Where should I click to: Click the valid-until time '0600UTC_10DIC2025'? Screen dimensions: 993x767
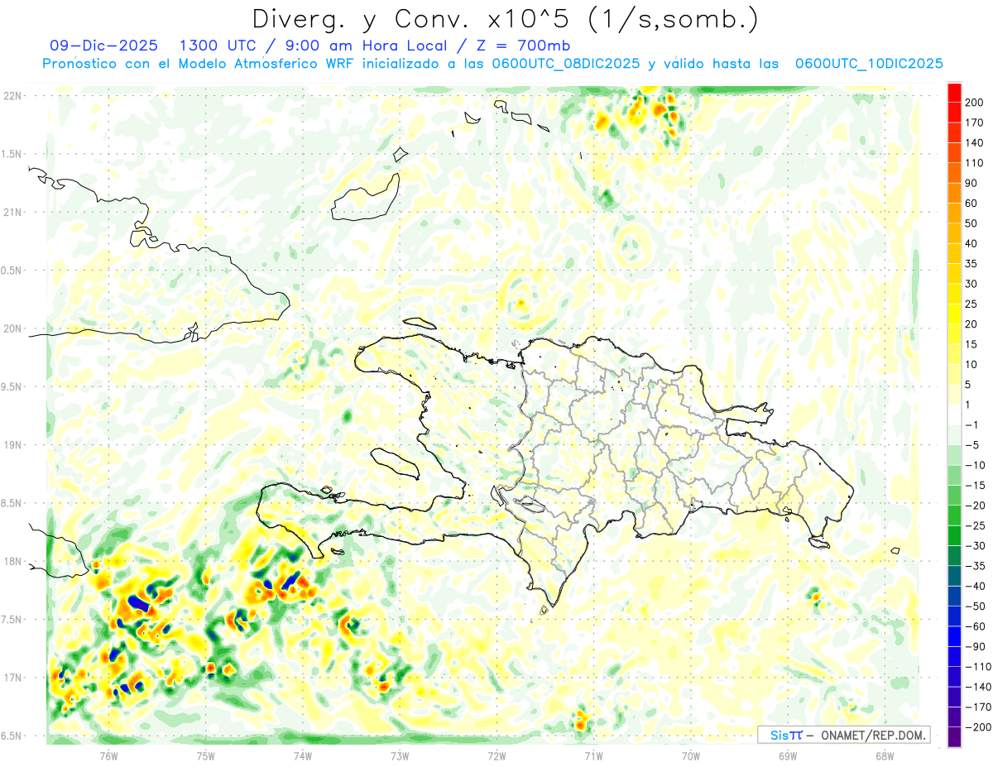tap(869, 64)
